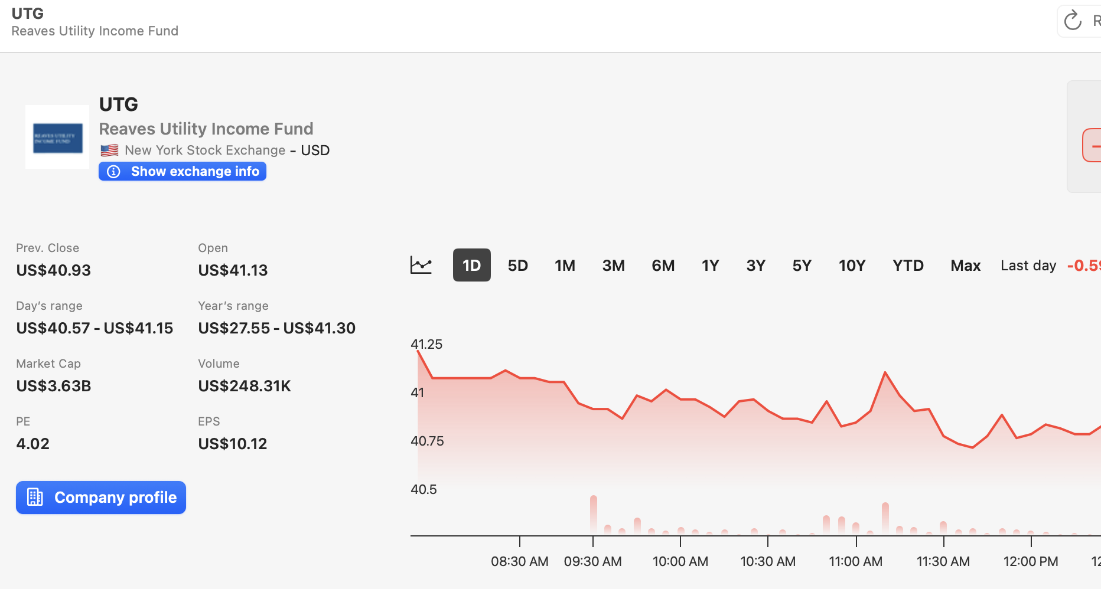The width and height of the screenshot is (1101, 589).
Task: Click the info icon on exchange button
Action: [x=113, y=171]
